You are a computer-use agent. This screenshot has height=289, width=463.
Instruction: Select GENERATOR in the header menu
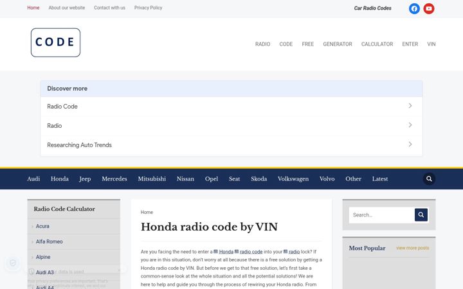click(x=338, y=44)
